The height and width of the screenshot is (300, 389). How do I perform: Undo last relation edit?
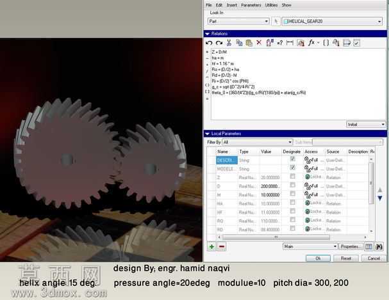[209, 43]
